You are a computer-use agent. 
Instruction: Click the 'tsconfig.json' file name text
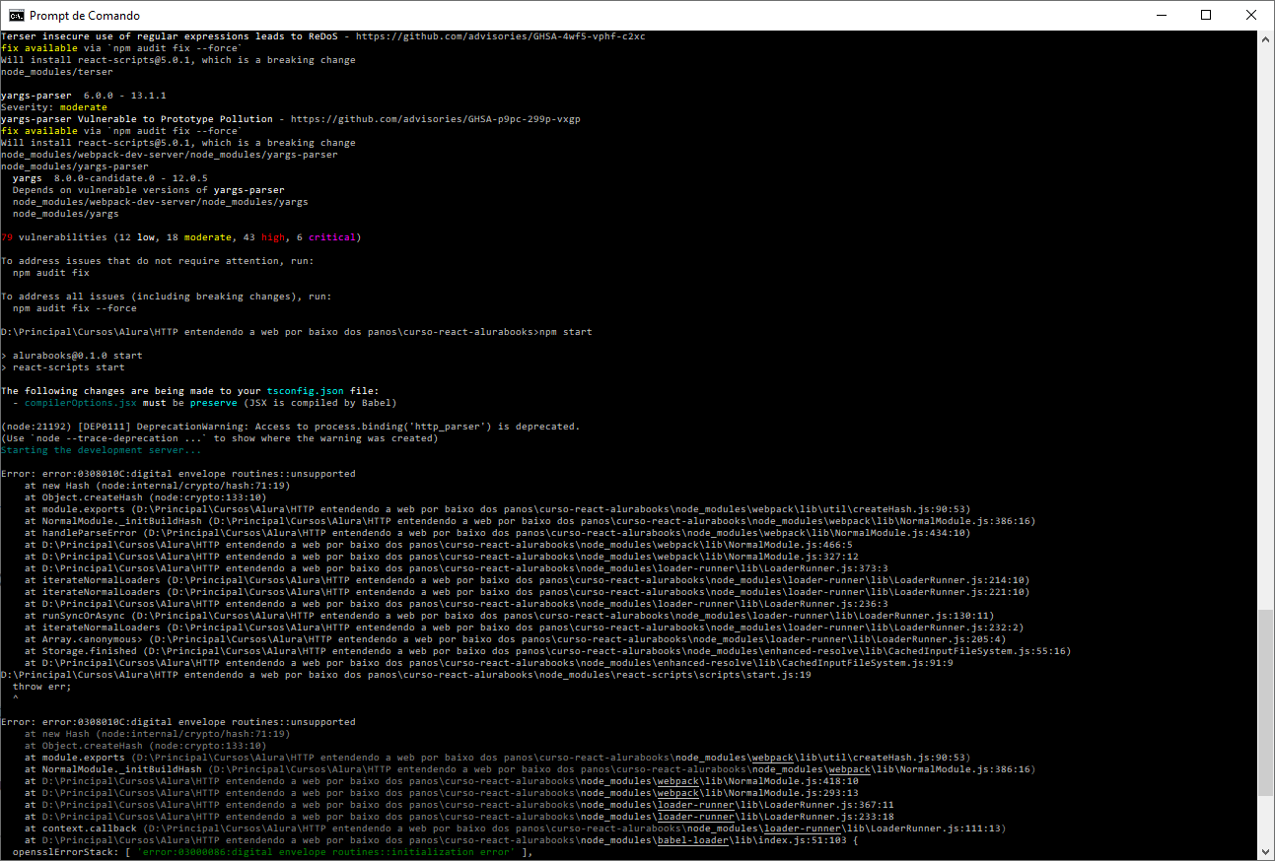306,391
